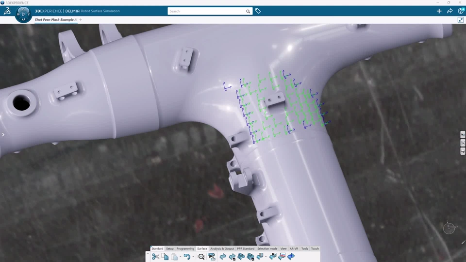Switch to the Setup tab
This screenshot has width=466, height=262.
tap(170, 248)
